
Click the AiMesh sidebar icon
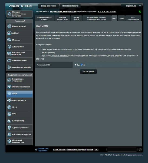pos(9,33)
